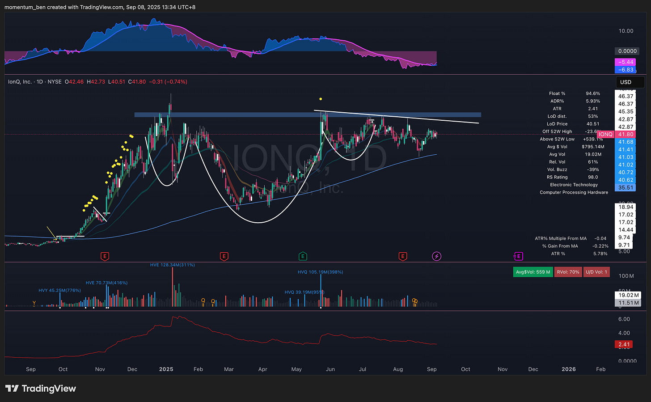Click the HVE 70.73M(416%) volume label
Image resolution: width=651 pixels, height=402 pixels.
[106, 283]
